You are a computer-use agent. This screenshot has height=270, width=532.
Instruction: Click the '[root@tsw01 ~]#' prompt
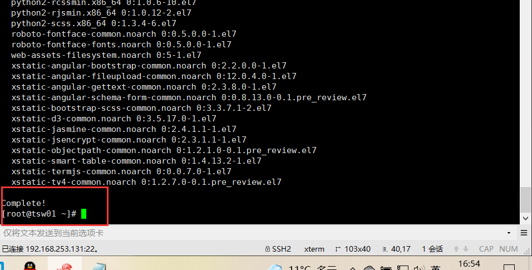pos(39,214)
